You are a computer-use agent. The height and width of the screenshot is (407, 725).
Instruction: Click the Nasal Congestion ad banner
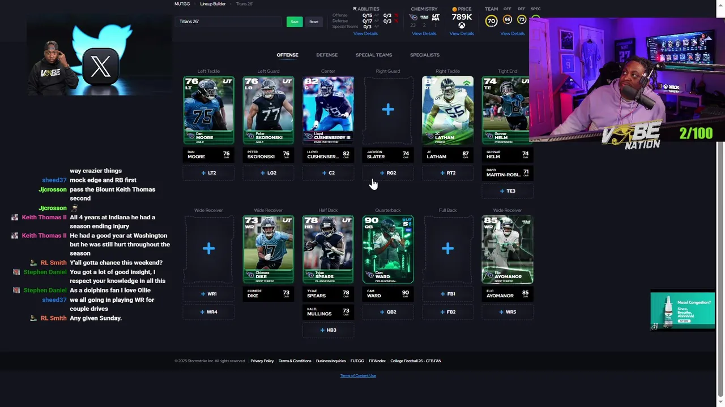point(683,310)
